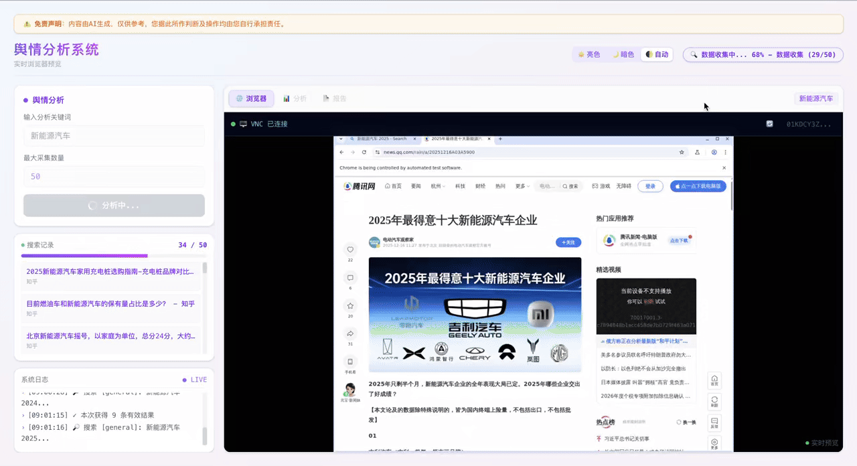Click 无障碍 in Tencent header
The image size is (857, 466).
click(624, 186)
